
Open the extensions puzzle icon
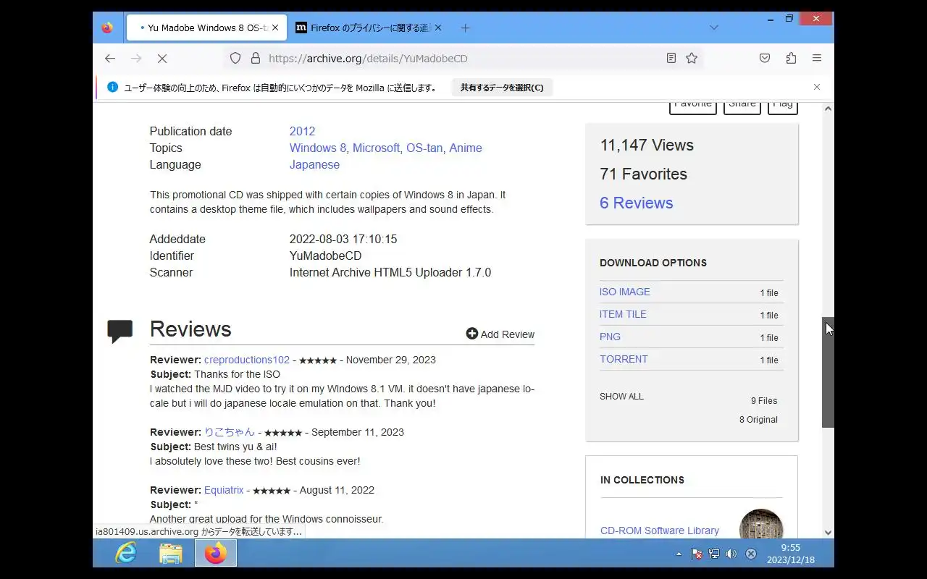[791, 58]
